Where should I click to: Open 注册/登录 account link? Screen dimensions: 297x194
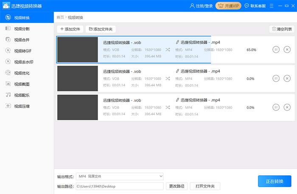pos(201,6)
